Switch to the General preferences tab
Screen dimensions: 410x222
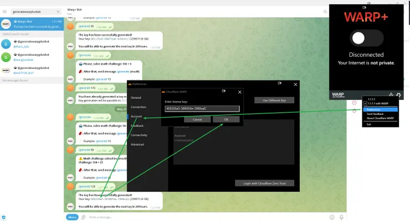point(136,98)
